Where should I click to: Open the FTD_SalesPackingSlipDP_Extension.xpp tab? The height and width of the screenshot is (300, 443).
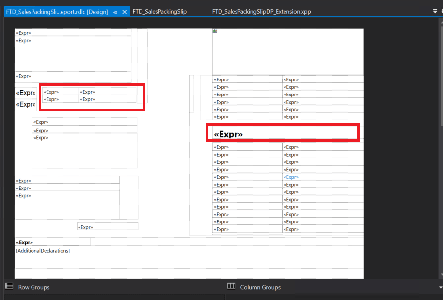[262, 11]
